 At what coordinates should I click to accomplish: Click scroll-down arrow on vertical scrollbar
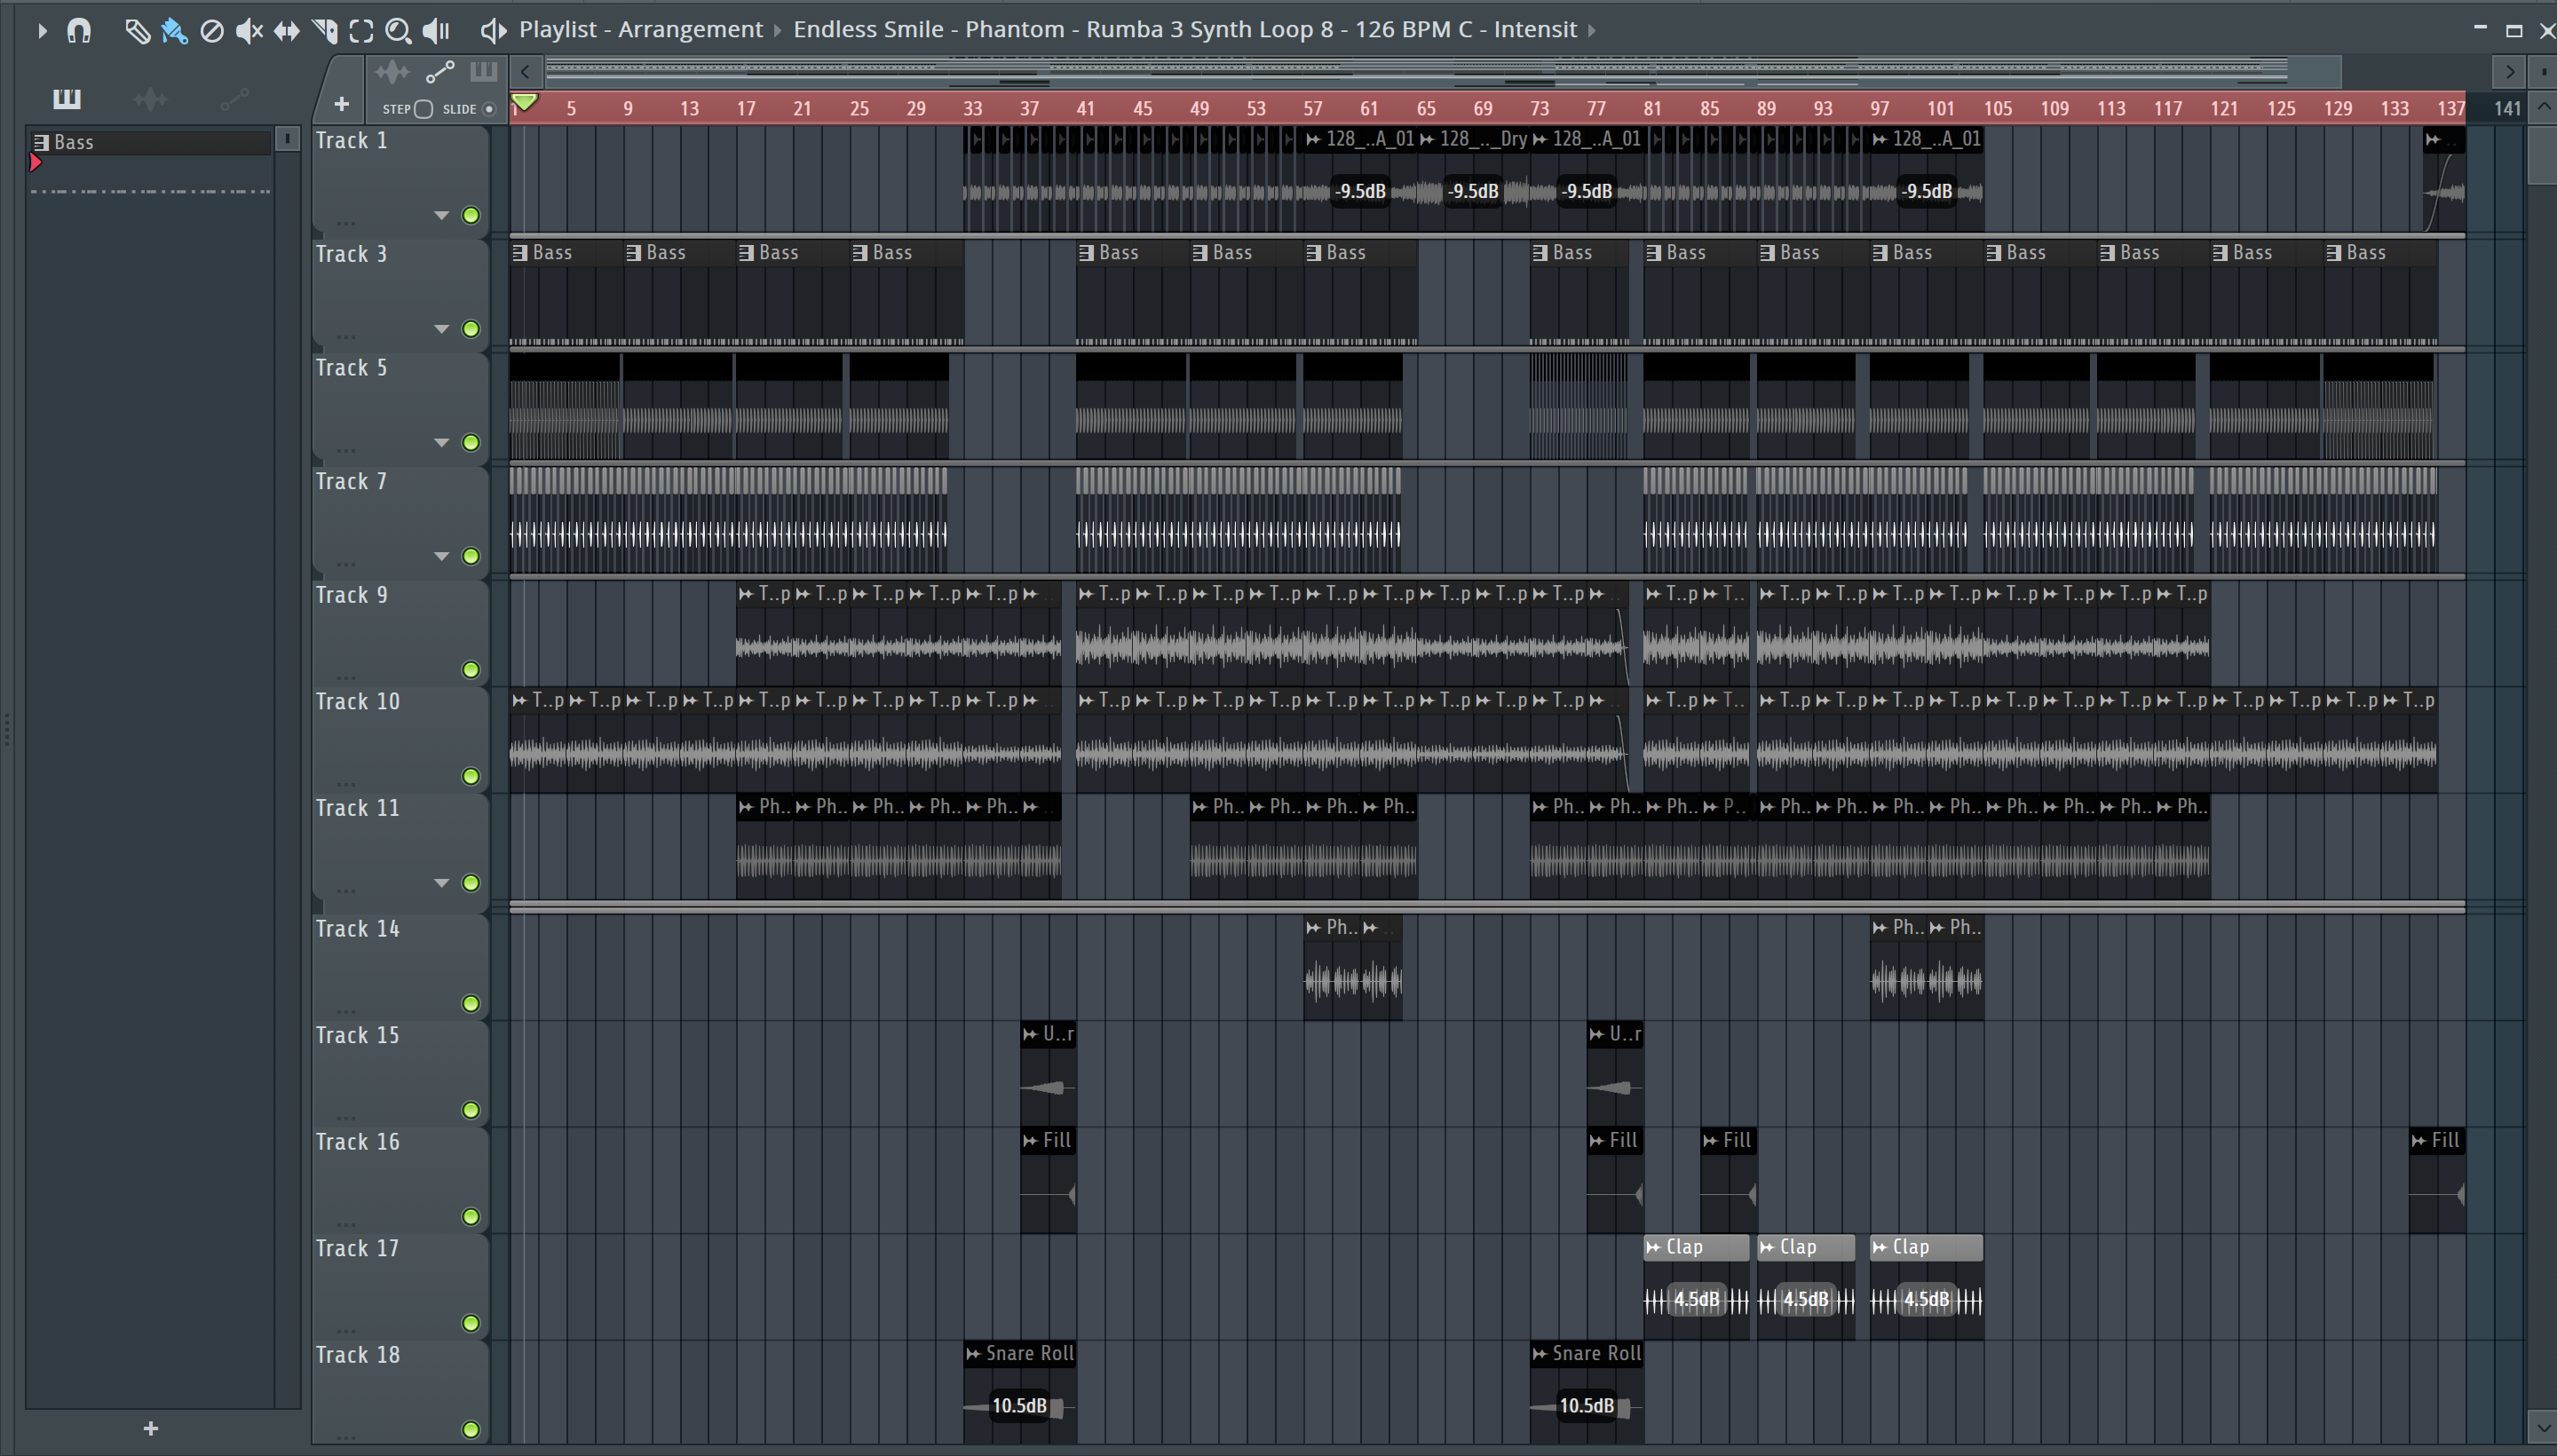(x=2542, y=1425)
